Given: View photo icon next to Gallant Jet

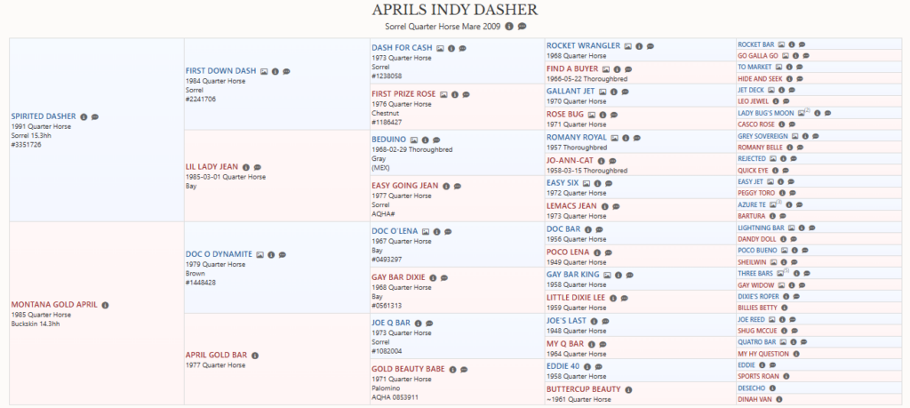Looking at the screenshot, I should pos(603,92).
